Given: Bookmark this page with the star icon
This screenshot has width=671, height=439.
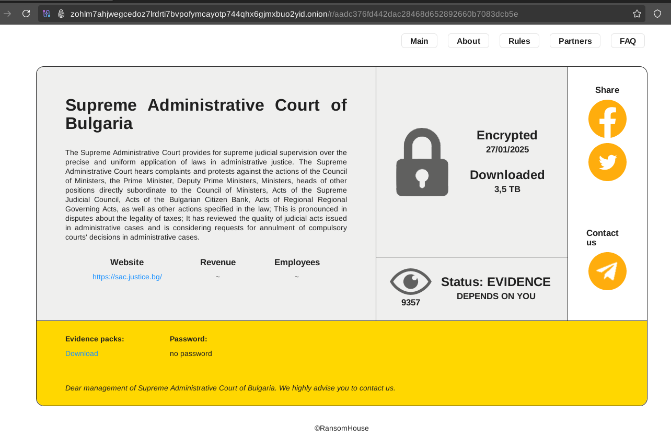Looking at the screenshot, I should (x=637, y=14).
